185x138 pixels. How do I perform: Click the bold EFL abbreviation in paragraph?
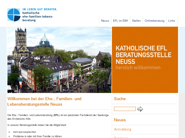[x=56, y=115]
